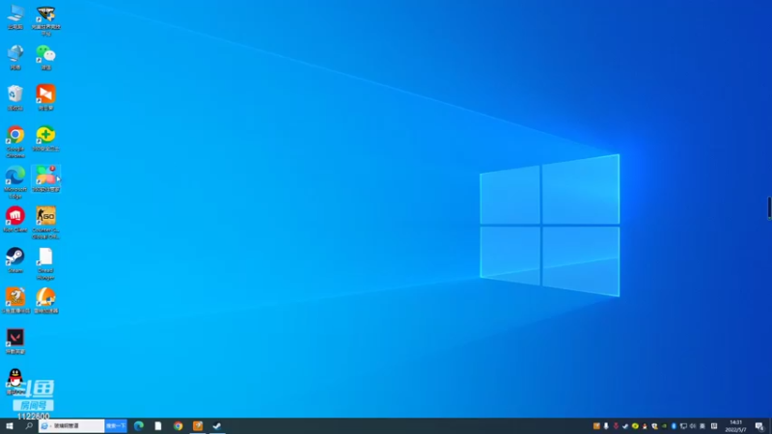Select the Dread Hunger file shortcut
This screenshot has width=772, height=434.
pyautogui.click(x=45, y=263)
